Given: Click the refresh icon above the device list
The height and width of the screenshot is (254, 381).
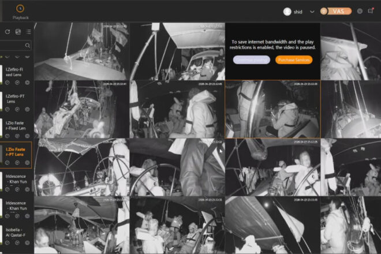Looking at the screenshot, I should click(8, 32).
